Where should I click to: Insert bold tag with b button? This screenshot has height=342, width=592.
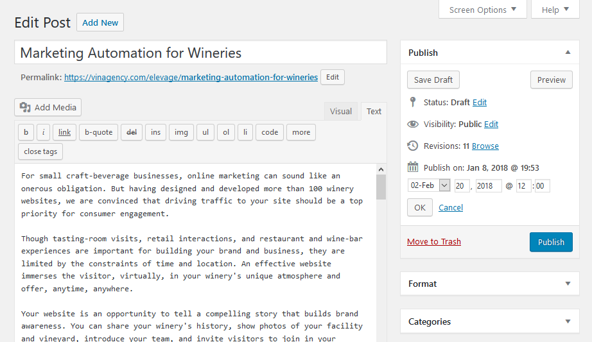[26, 132]
